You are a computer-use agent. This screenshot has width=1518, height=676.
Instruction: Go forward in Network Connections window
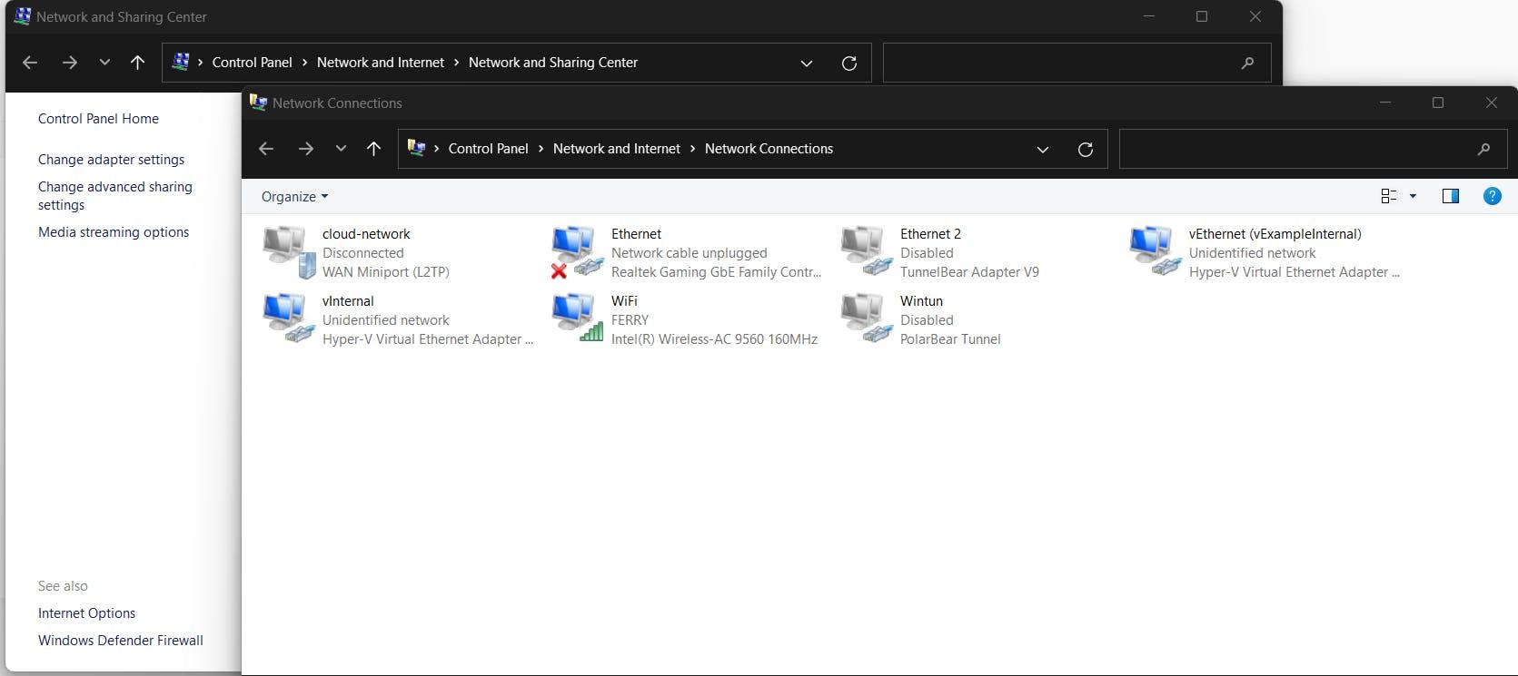(306, 149)
